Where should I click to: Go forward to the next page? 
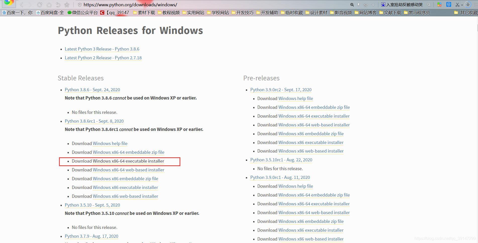point(30,5)
